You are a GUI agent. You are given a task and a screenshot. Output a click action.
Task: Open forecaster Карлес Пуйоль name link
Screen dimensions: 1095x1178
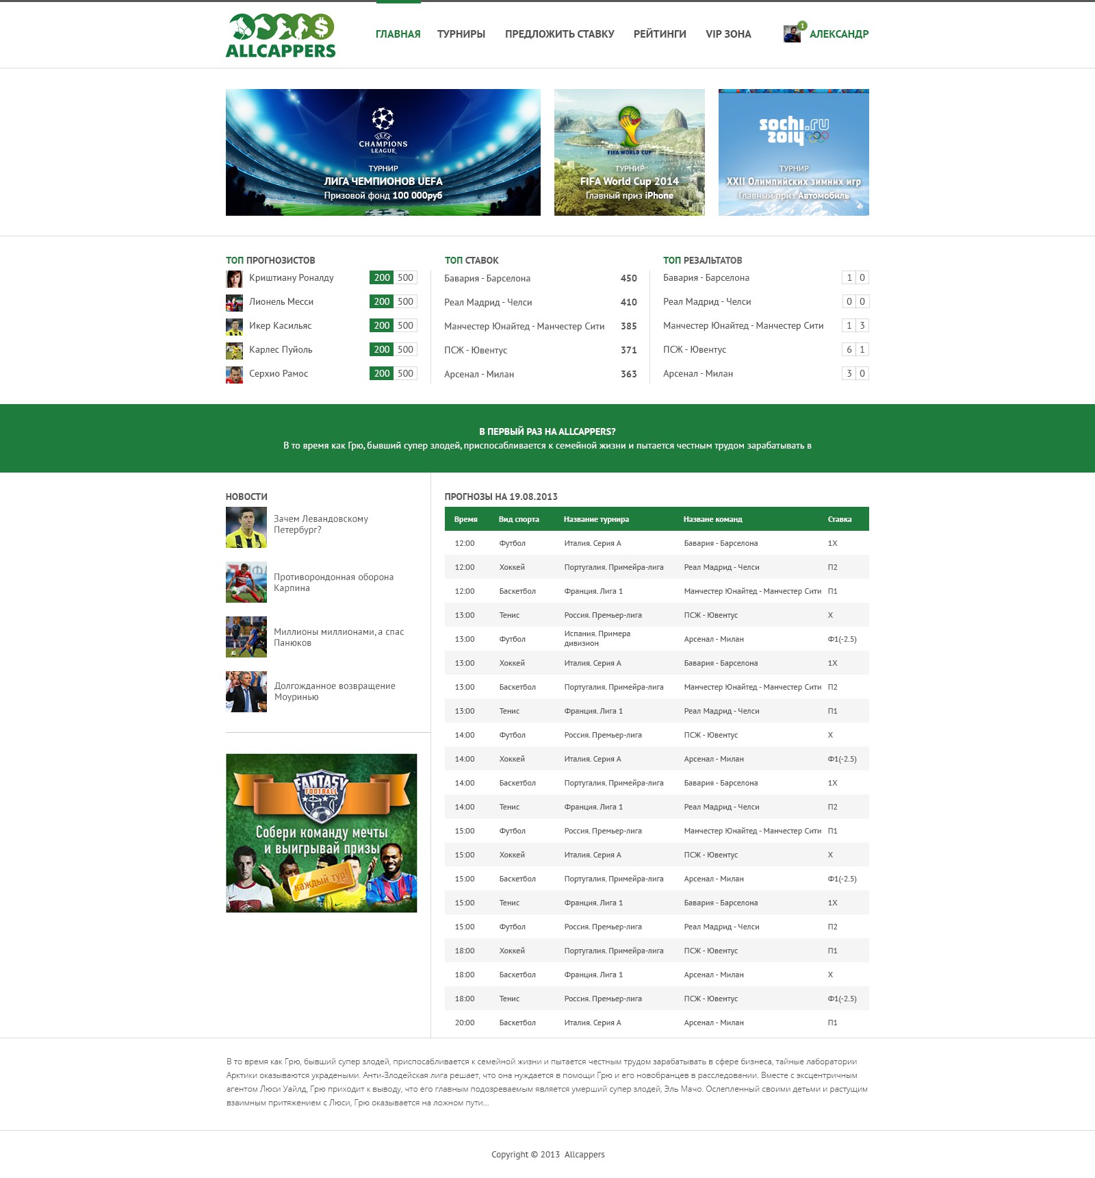click(281, 349)
